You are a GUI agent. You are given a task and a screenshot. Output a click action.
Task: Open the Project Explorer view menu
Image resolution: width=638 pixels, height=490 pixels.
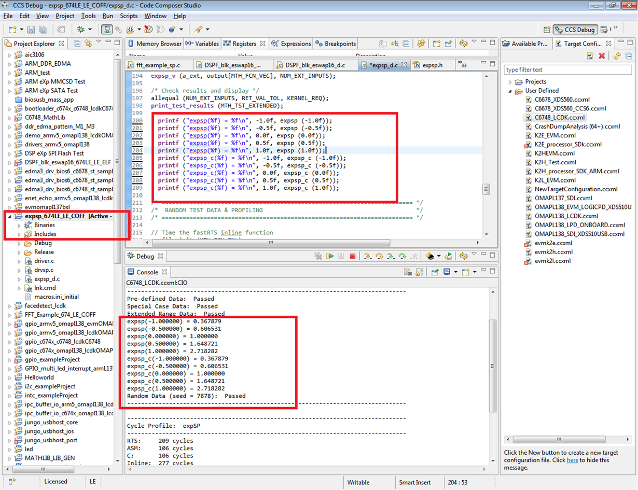click(x=99, y=41)
